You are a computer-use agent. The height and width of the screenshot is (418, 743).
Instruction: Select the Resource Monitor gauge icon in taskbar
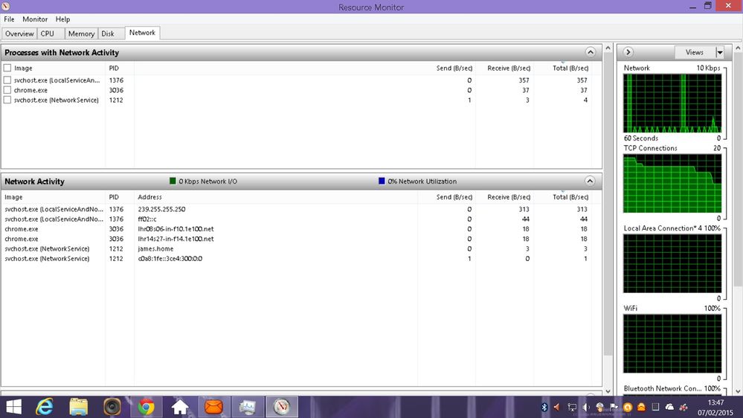tap(281, 407)
